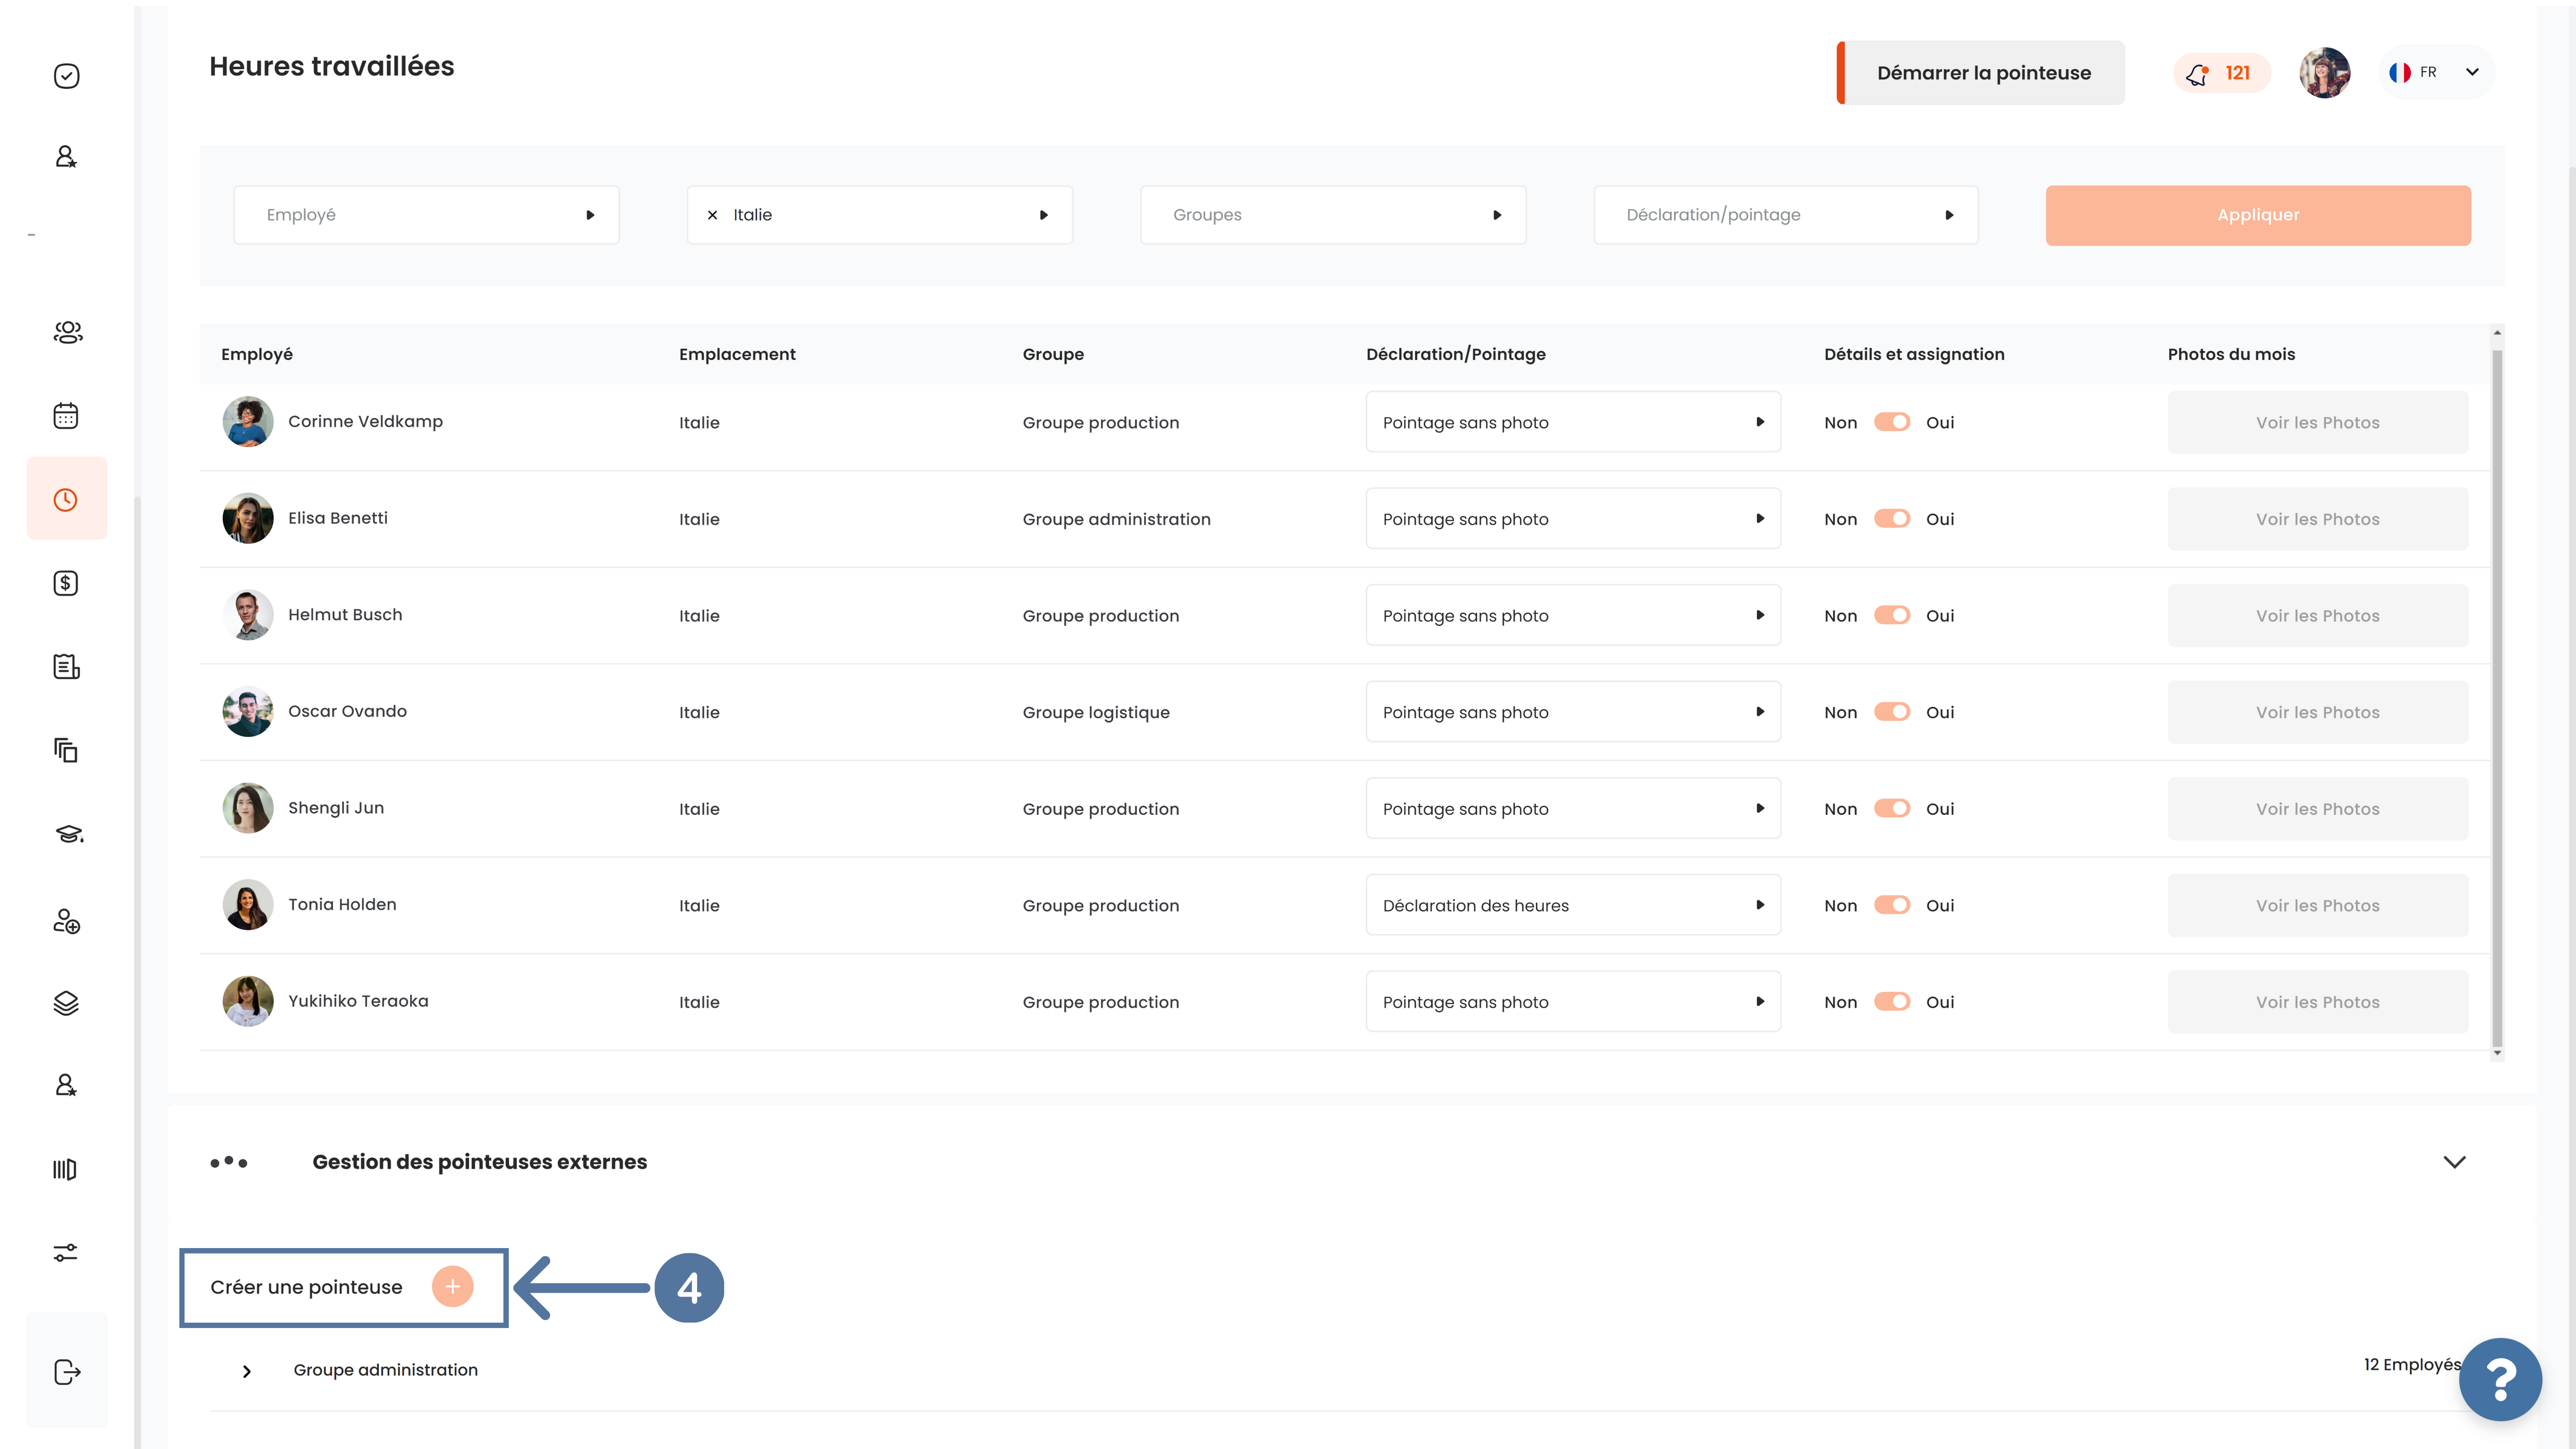2576x1449 pixels.
Task: Toggle details switch for Elisa Benetti
Action: click(1892, 519)
